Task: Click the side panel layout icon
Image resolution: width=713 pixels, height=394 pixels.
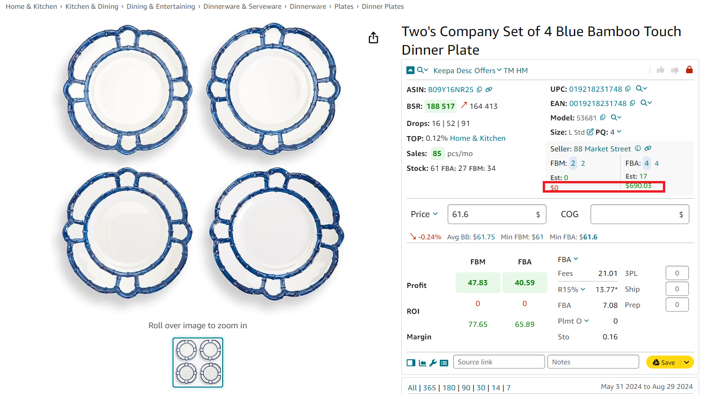Action: click(x=411, y=363)
